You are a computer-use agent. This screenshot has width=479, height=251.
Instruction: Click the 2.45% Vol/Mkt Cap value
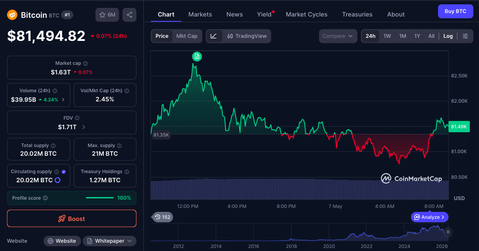(x=105, y=100)
